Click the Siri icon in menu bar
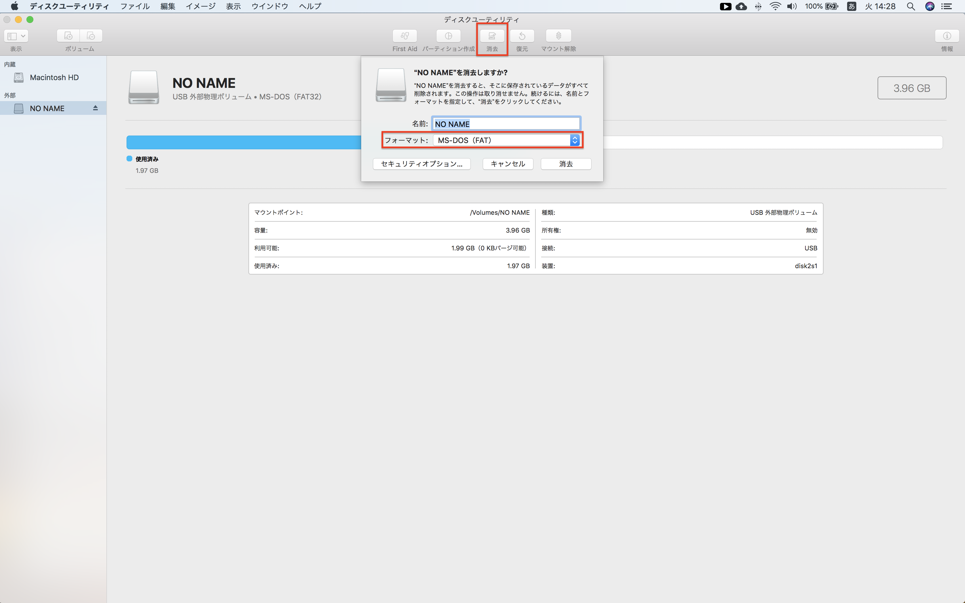965x603 pixels. tap(930, 6)
